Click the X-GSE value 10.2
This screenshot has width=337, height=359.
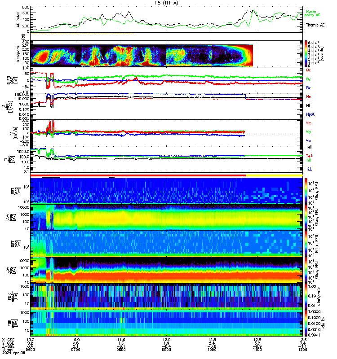[x=30, y=340]
